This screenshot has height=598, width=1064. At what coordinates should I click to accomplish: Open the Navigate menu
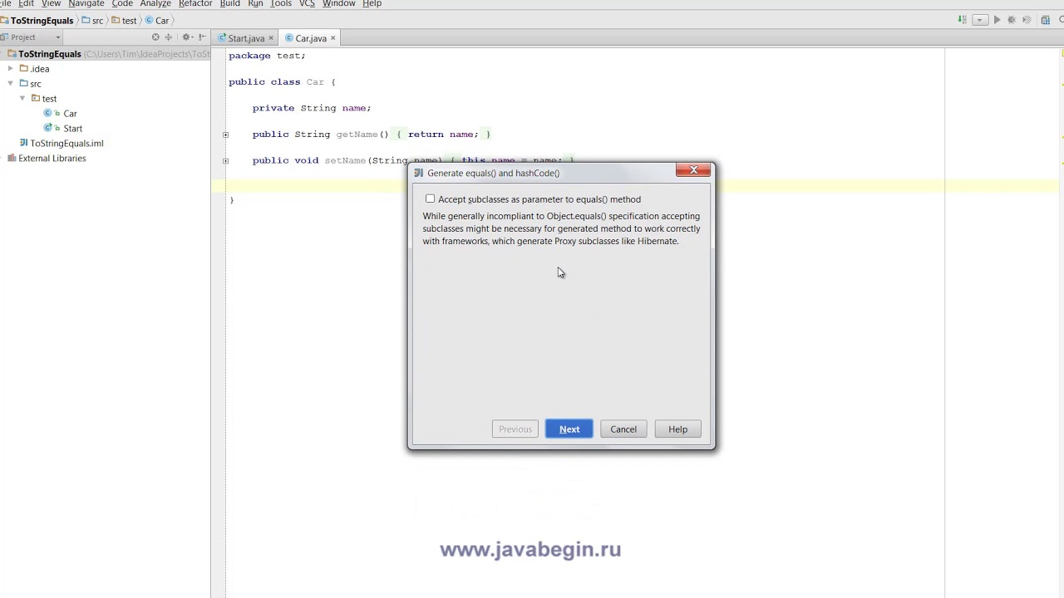pos(86,3)
